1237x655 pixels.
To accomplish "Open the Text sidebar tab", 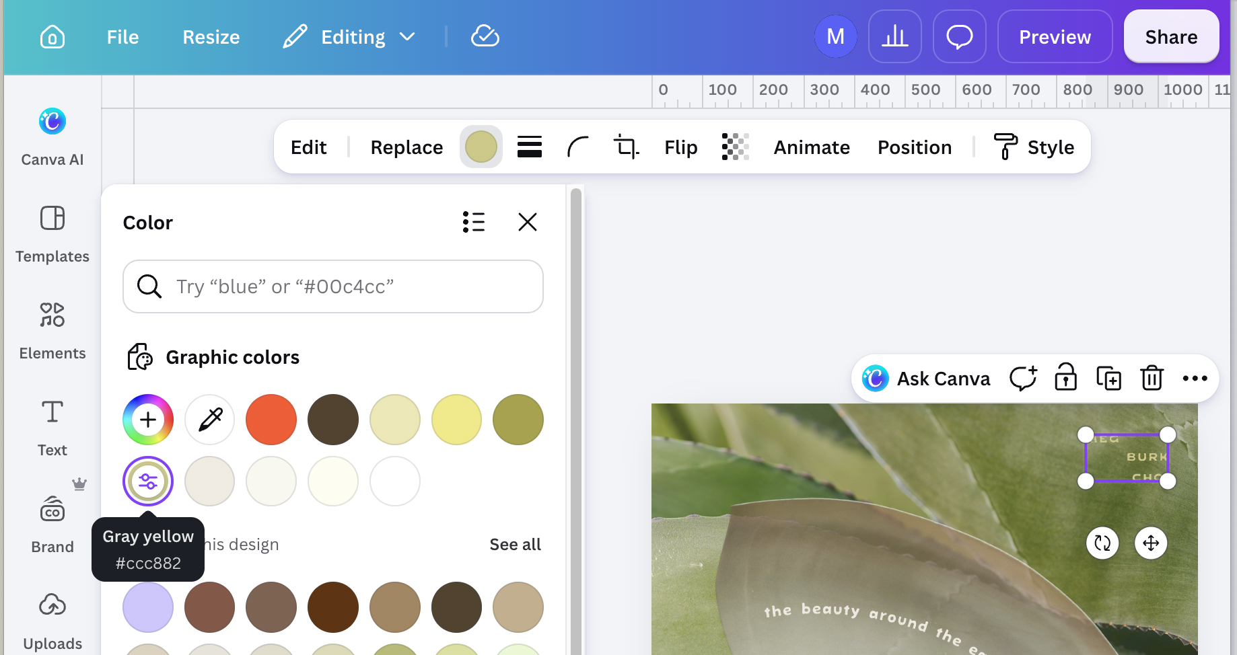I will pyautogui.click(x=52, y=428).
